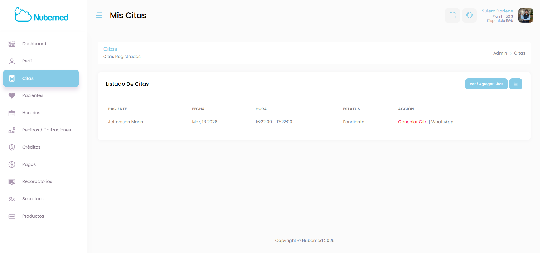Open the Pagos dollar icon

12,164
